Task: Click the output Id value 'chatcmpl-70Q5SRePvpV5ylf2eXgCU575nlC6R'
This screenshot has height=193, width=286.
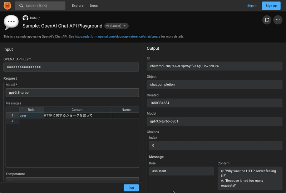Action: (214, 66)
